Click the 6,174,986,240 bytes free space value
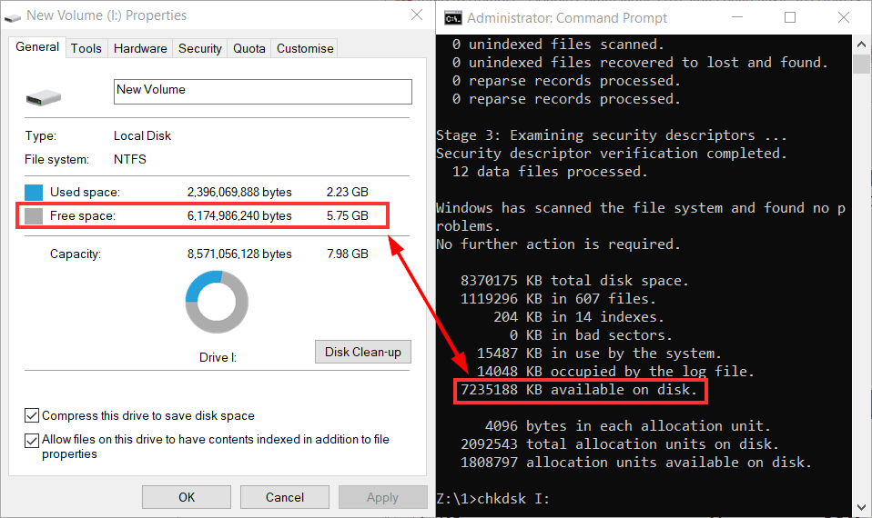872x518 pixels. (239, 216)
